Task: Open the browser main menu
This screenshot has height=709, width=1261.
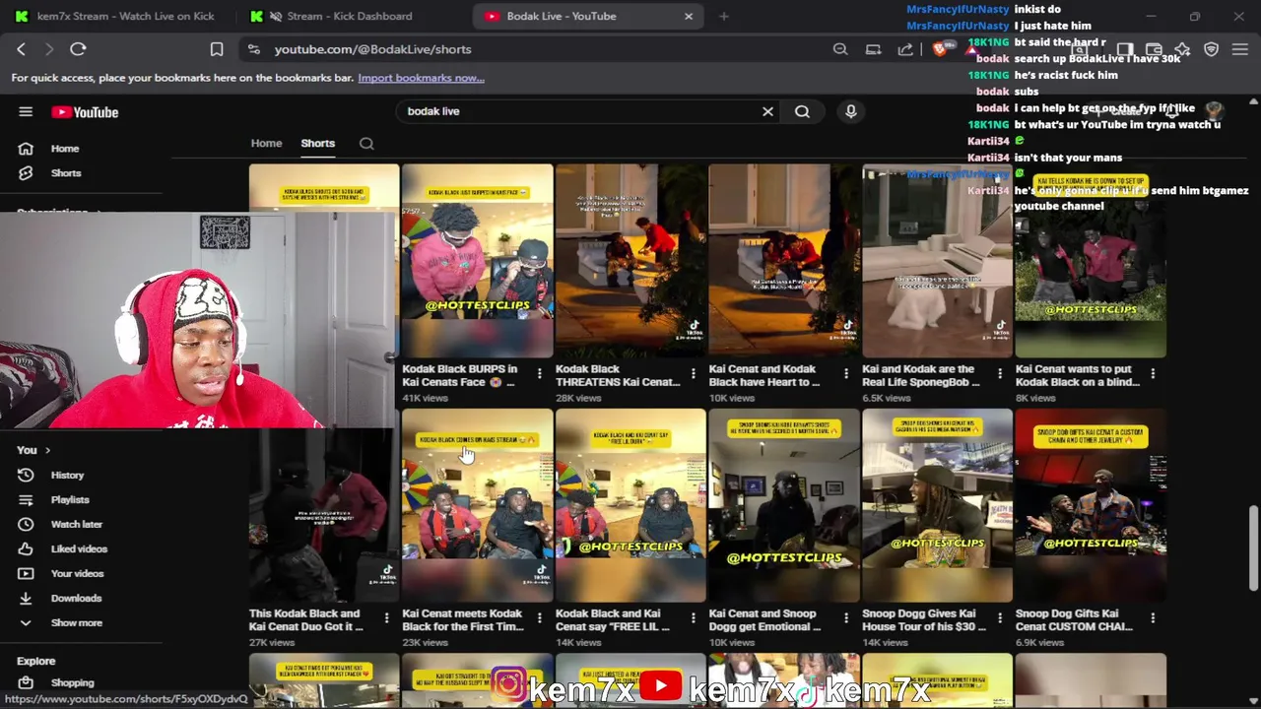Action: click(1240, 49)
